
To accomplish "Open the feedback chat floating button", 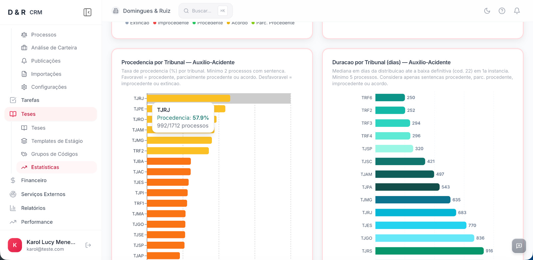I will click(519, 246).
